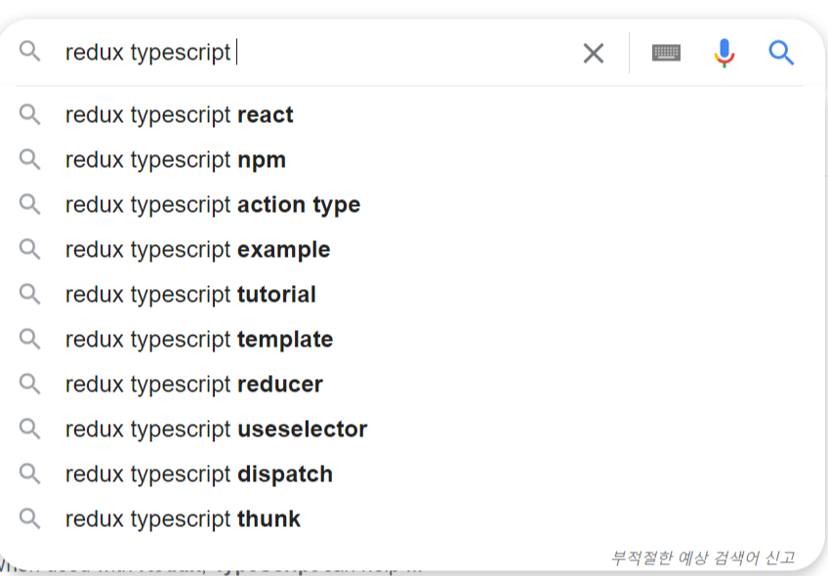Click the magnifier icon beside action type suggestion
Viewport: 828px width, 576px height.
click(x=29, y=204)
